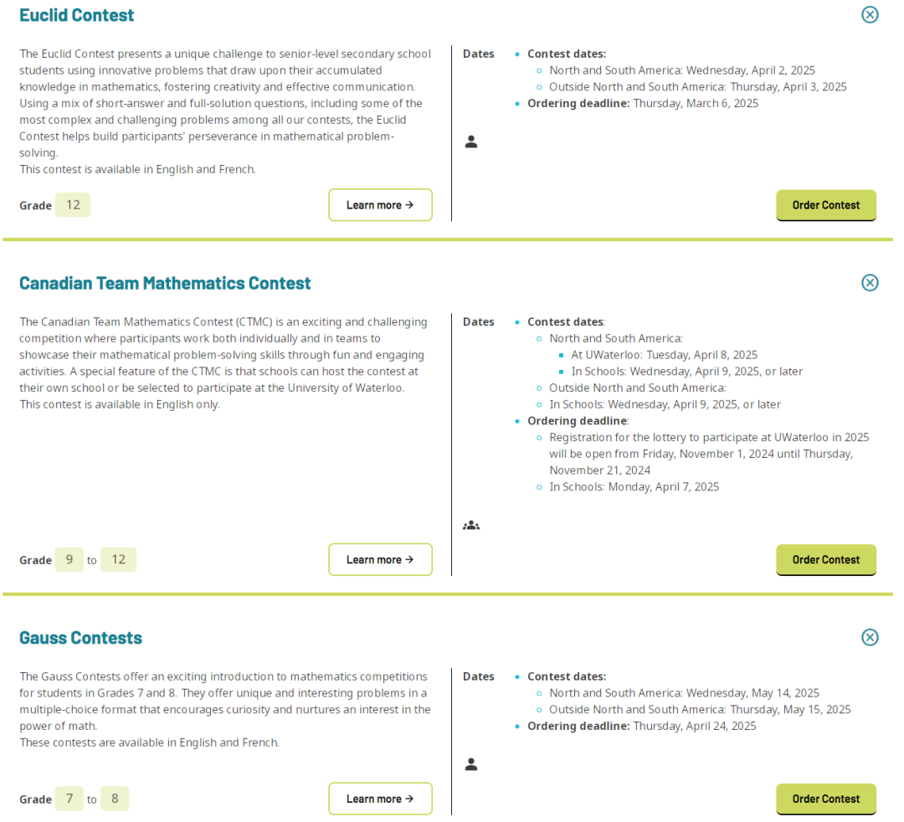Screen dimensions: 904x822
Task: Select the Grade 8 badge in Gauss
Action: pyautogui.click(x=115, y=799)
